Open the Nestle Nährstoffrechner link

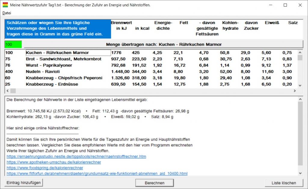76,156
